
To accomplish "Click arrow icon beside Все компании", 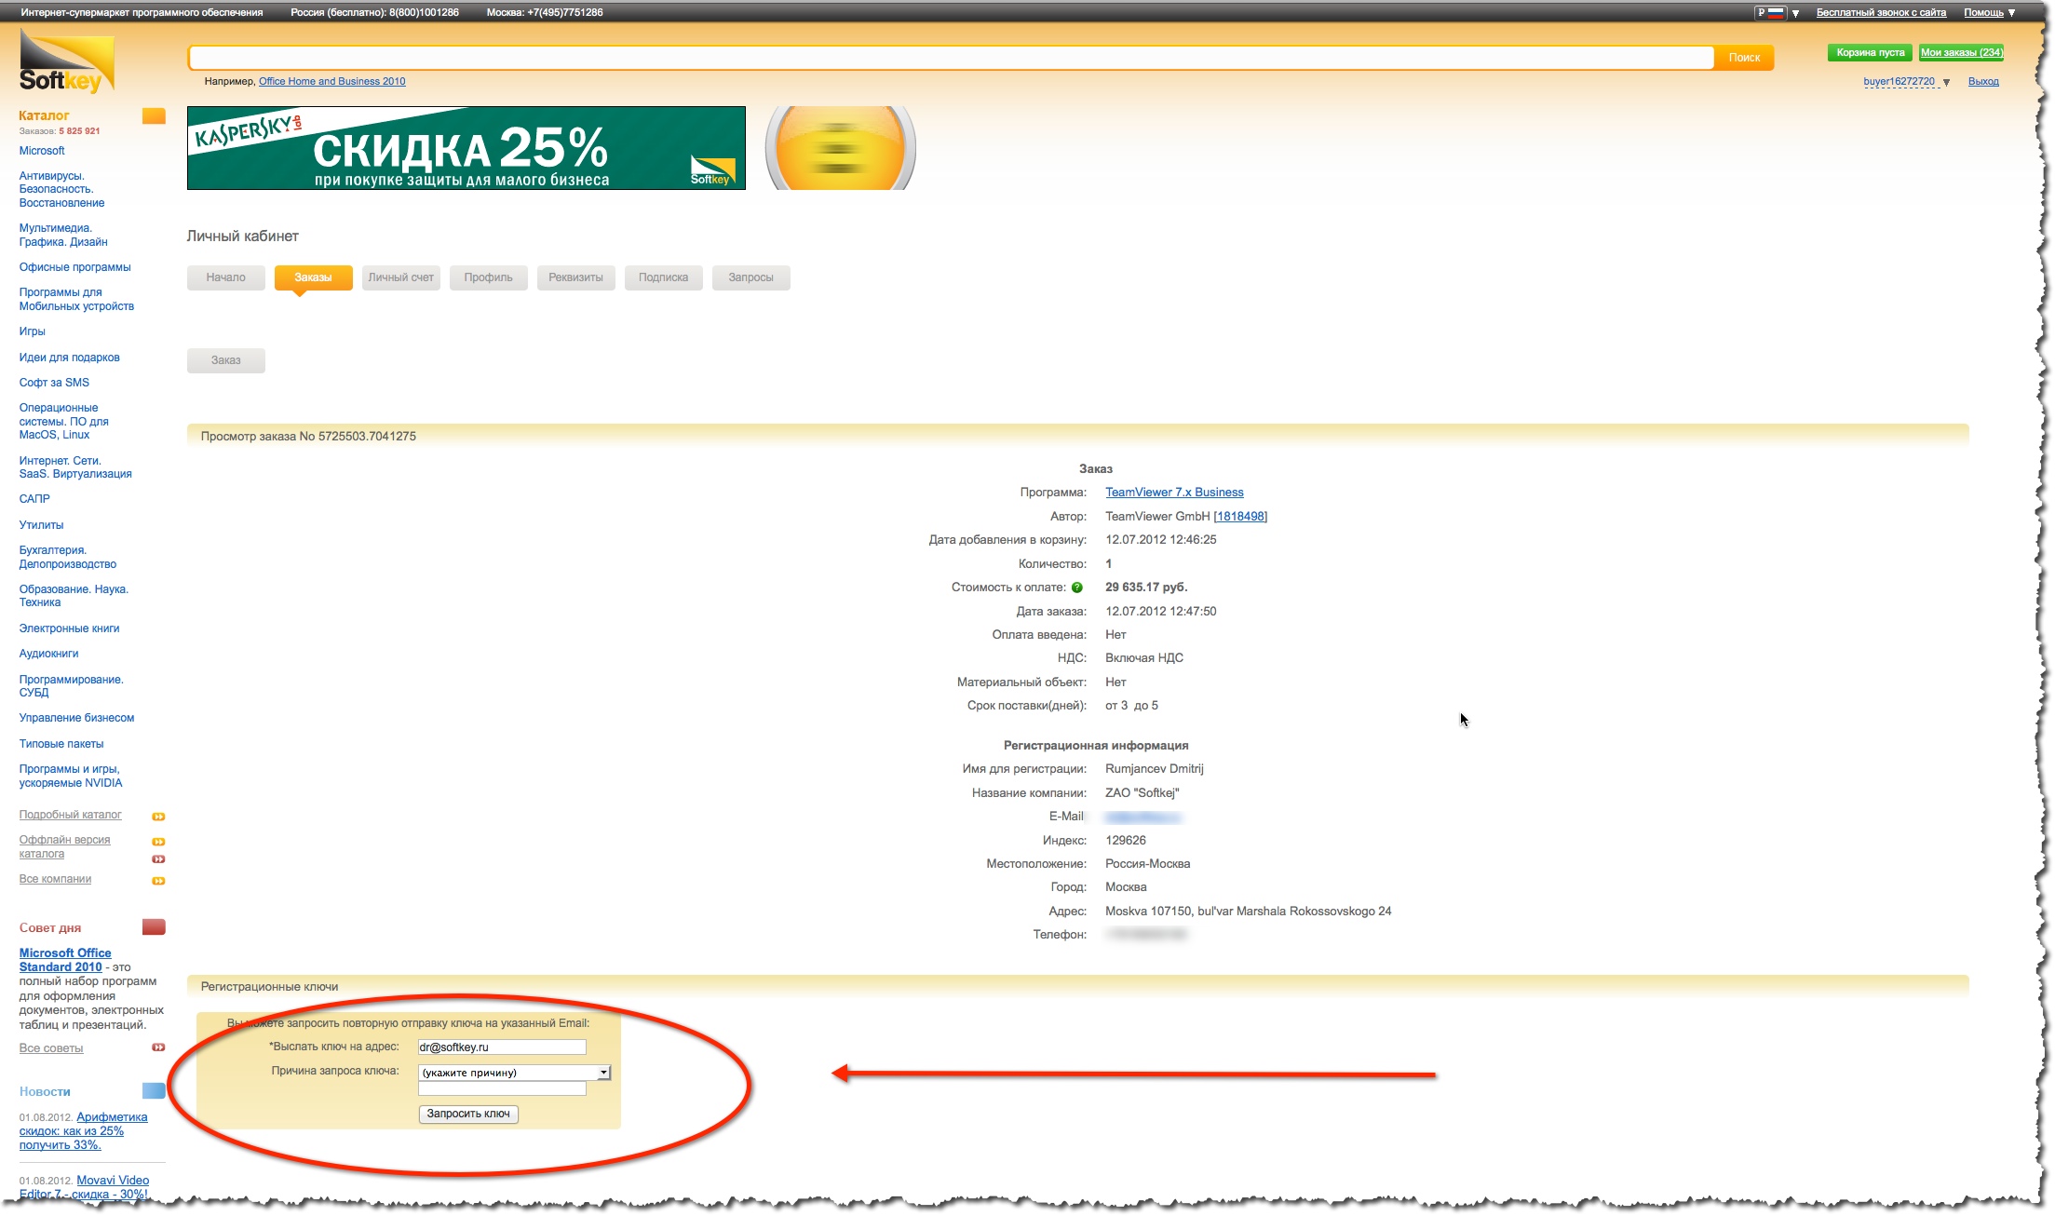I will [x=158, y=881].
